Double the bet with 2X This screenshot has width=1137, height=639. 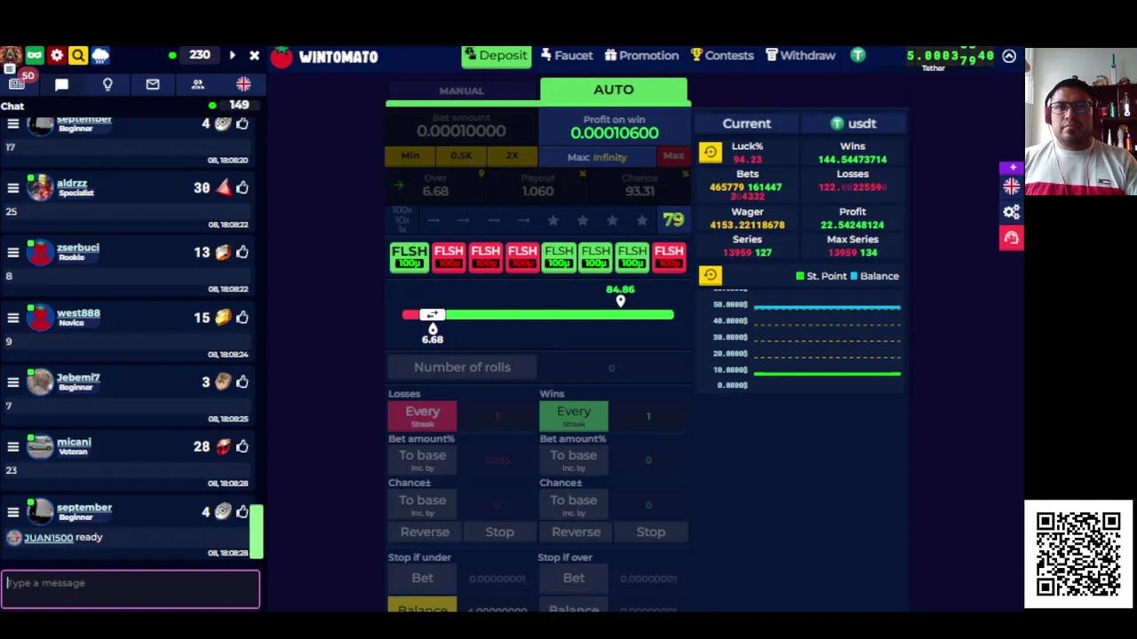(x=512, y=156)
